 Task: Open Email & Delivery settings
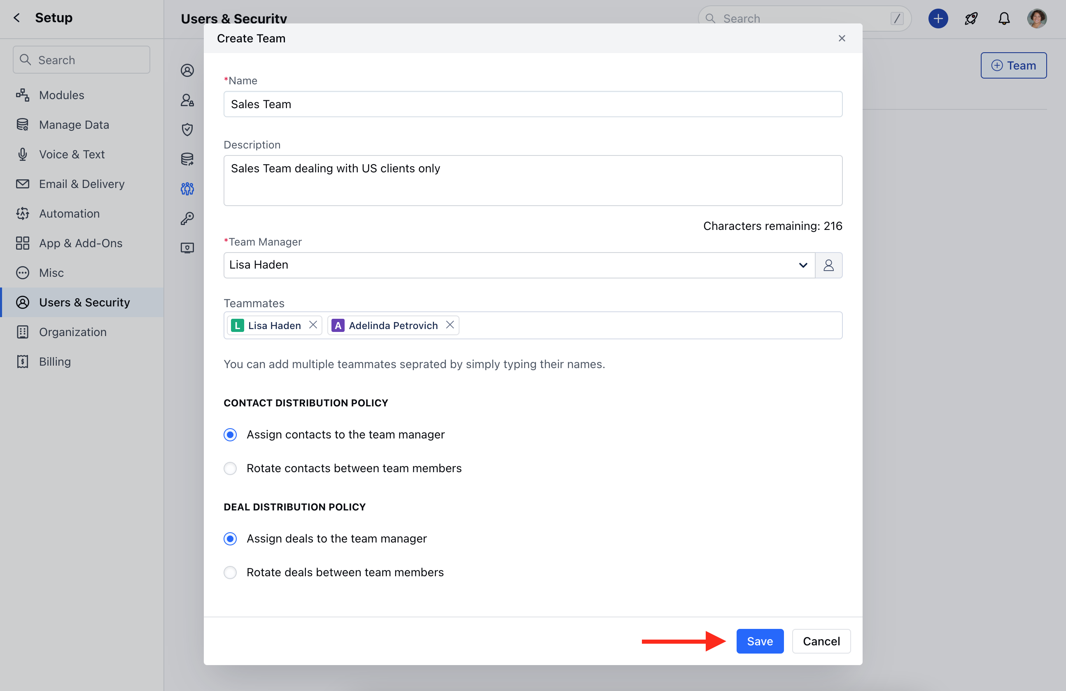point(82,183)
